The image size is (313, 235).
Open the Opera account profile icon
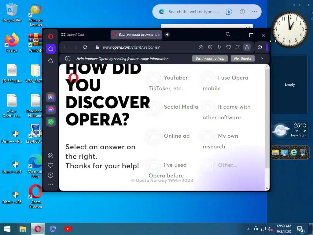(x=247, y=47)
